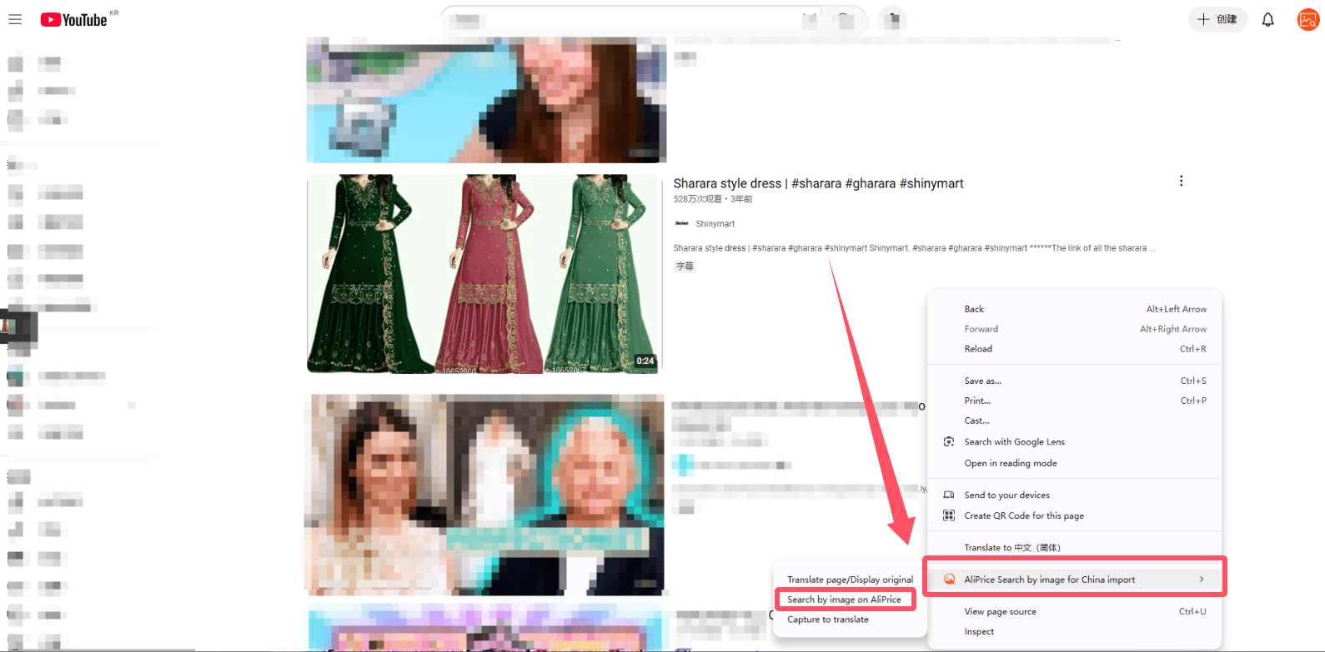Open the YouTube hamburger guide menu
This screenshot has height=652, width=1325.
(15, 19)
